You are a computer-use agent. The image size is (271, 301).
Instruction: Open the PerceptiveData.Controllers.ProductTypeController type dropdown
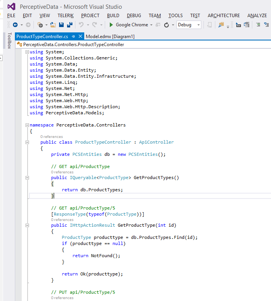[143, 45]
